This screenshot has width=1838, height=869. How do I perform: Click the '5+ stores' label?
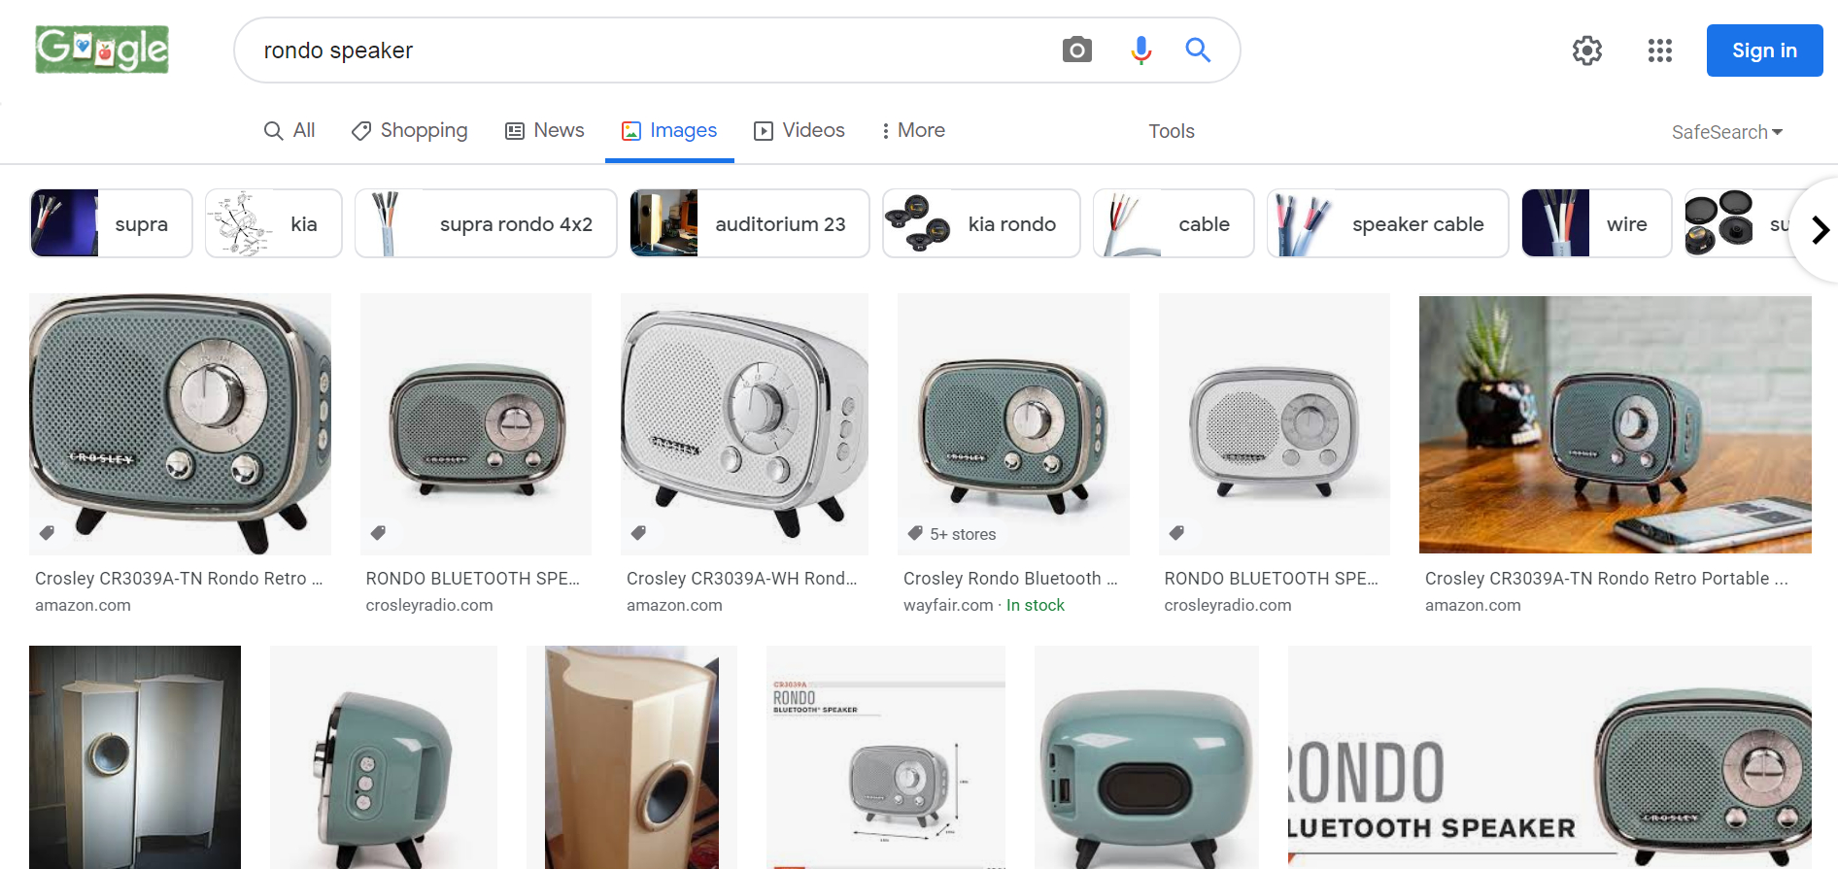point(963,534)
